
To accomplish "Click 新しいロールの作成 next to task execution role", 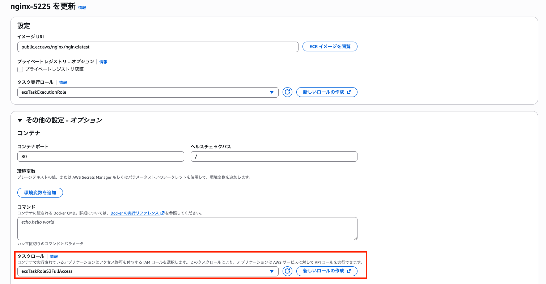I will click(x=324, y=92).
